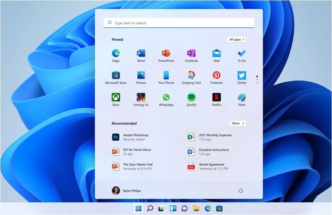The width and height of the screenshot is (332, 215).
Task: Launch the Among Us game
Action: click(x=141, y=100)
